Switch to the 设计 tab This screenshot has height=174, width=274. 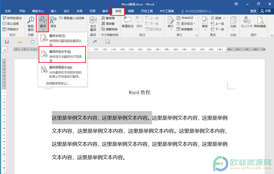(67, 11)
